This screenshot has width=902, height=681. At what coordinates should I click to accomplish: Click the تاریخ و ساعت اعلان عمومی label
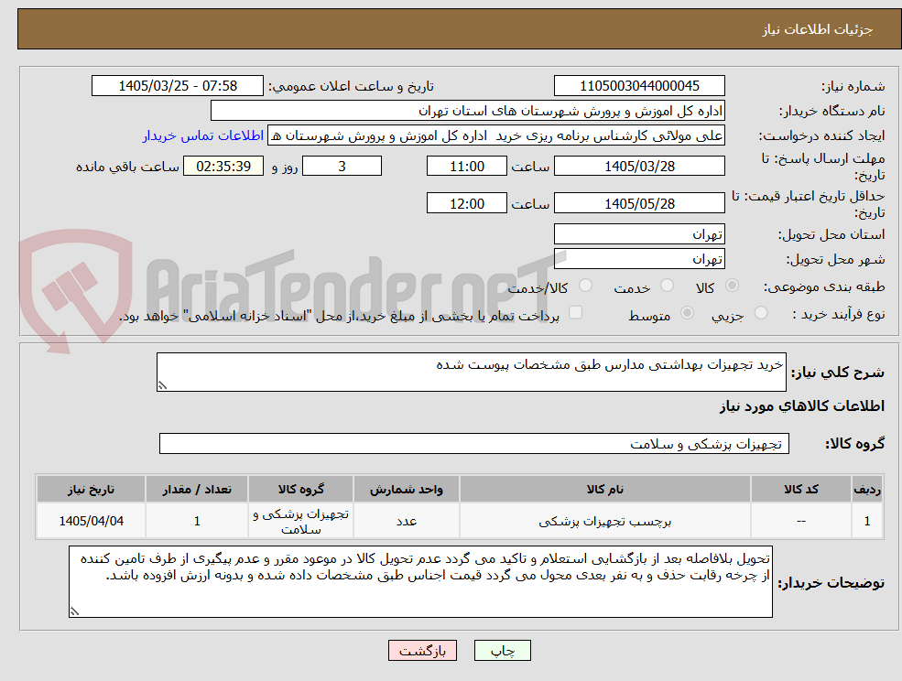[x=351, y=86]
